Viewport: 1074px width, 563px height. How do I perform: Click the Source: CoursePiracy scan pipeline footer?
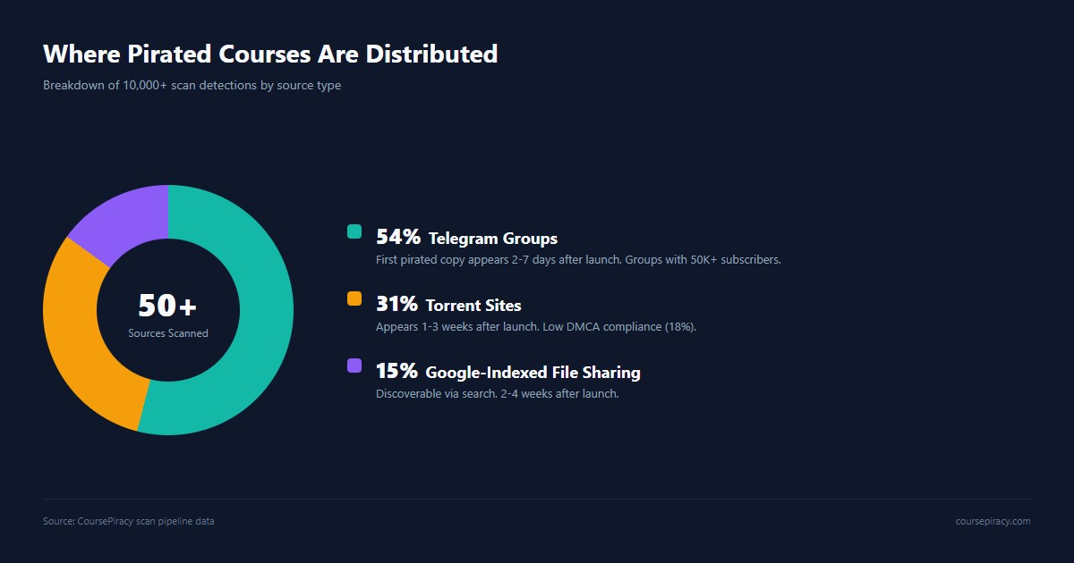coord(128,521)
